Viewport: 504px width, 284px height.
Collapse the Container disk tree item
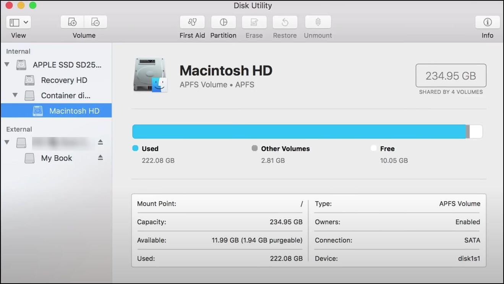pos(15,95)
